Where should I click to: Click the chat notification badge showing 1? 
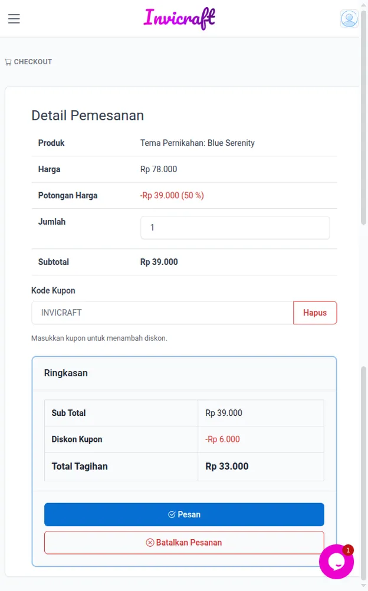coord(347,550)
